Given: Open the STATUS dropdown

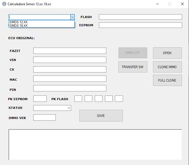Looking at the screenshot, I should click(52, 108).
